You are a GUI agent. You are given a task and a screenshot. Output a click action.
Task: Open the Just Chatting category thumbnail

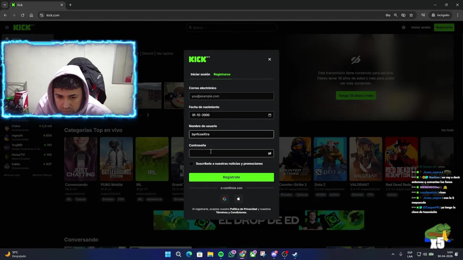coord(80,159)
